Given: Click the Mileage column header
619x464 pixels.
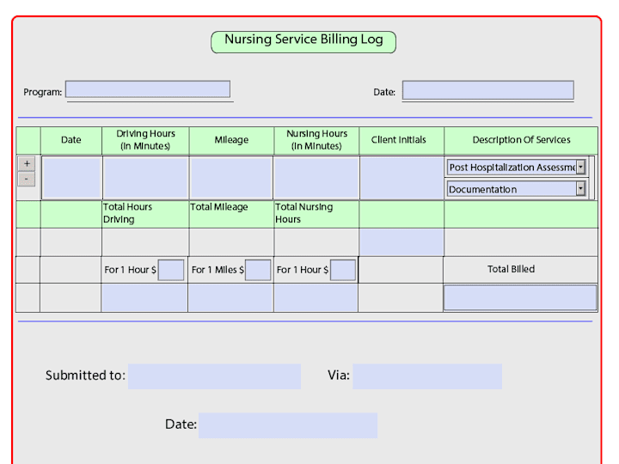Looking at the screenshot, I should 231,140.
